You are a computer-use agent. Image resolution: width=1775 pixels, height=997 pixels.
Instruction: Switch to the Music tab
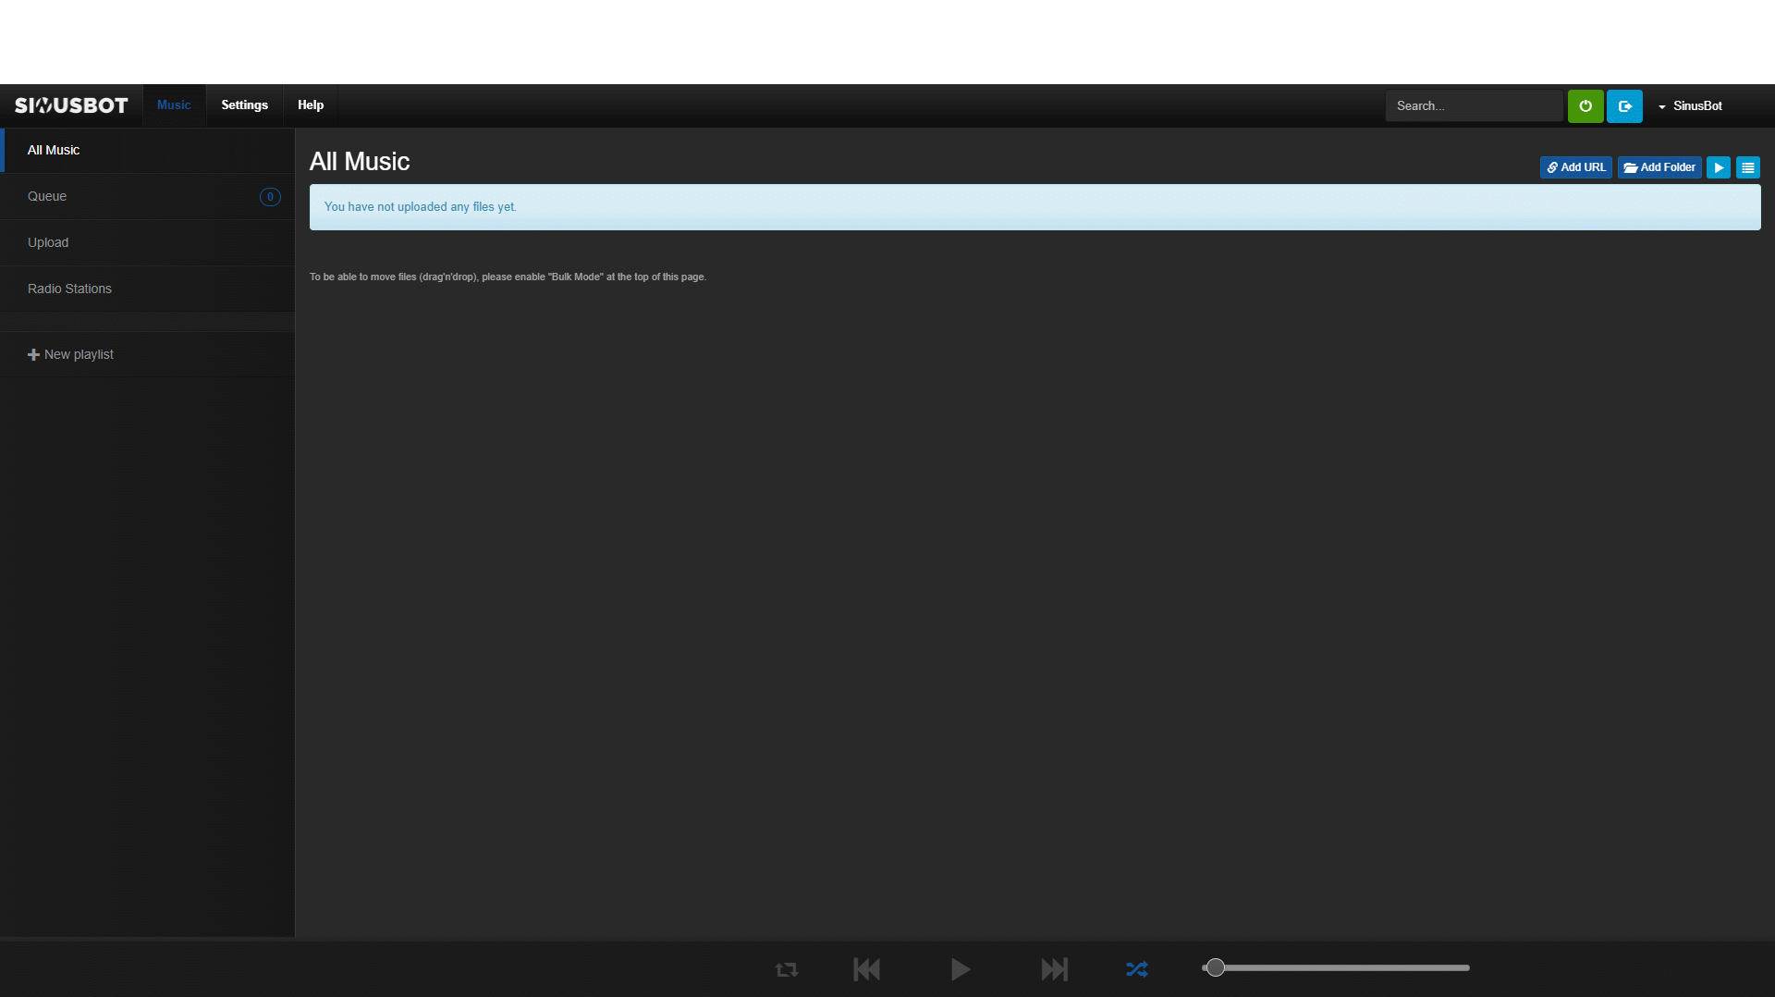(174, 105)
